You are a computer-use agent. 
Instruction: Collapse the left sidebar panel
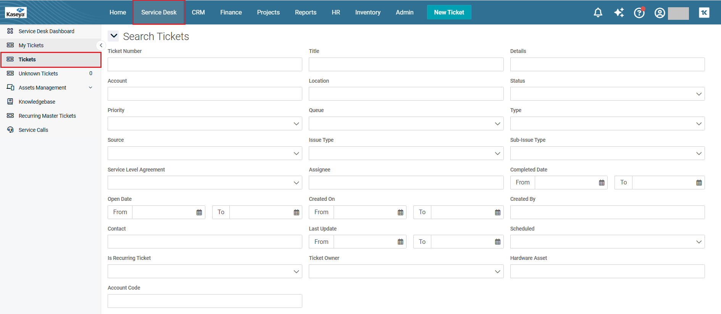click(101, 45)
